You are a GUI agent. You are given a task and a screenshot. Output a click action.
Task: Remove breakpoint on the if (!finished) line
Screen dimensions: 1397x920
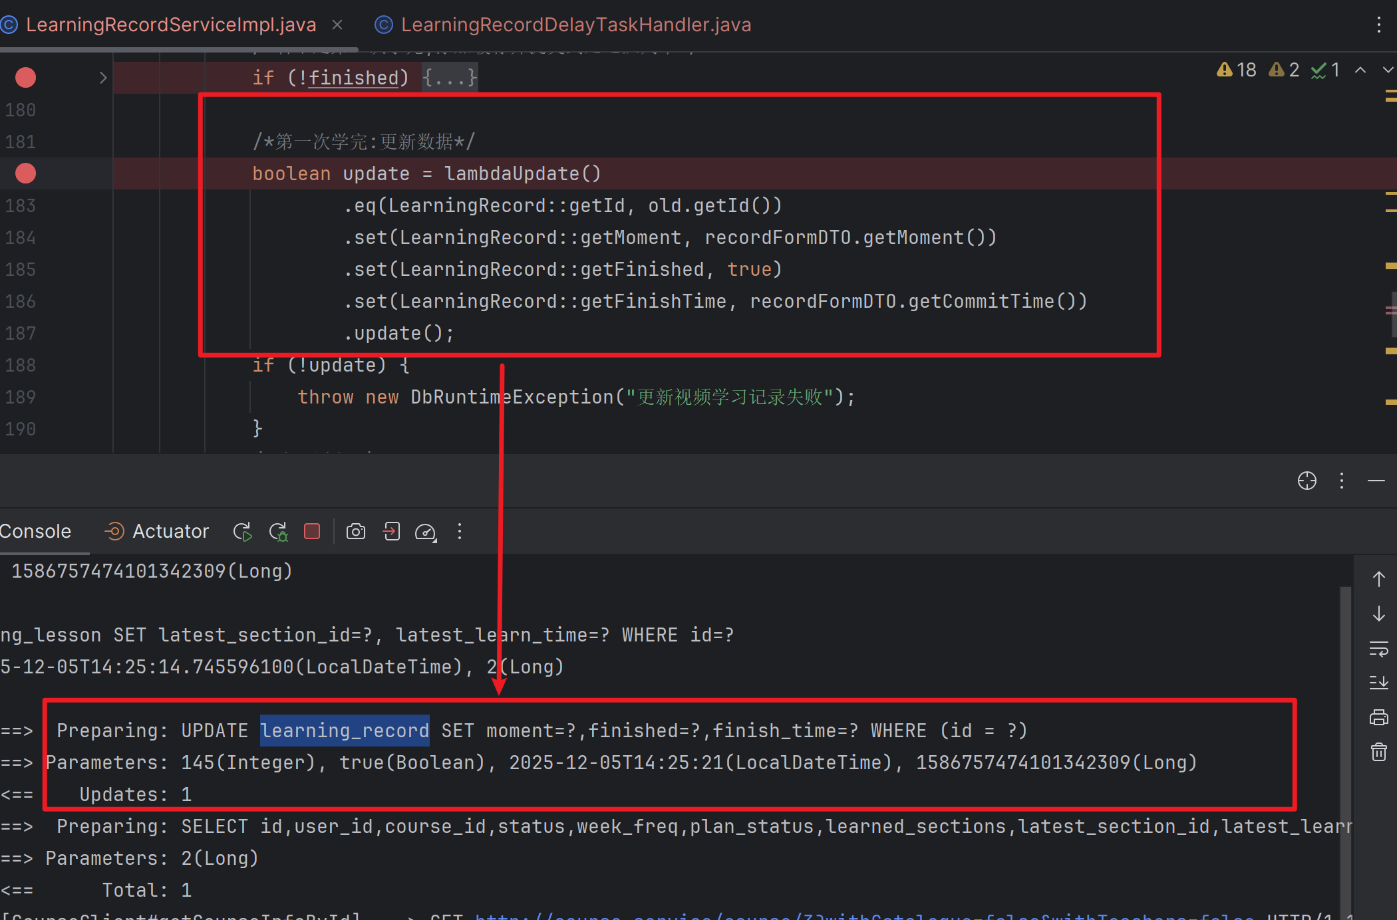(x=25, y=78)
